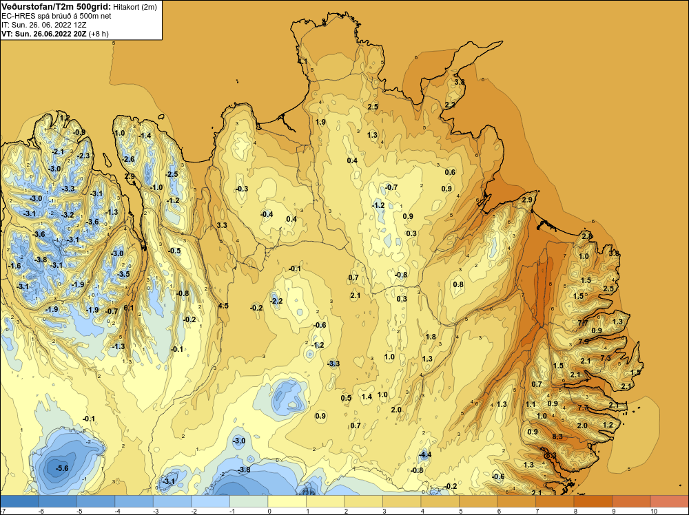Click the legend swatch between 6 and 7

pyautogui.click(x=516, y=501)
